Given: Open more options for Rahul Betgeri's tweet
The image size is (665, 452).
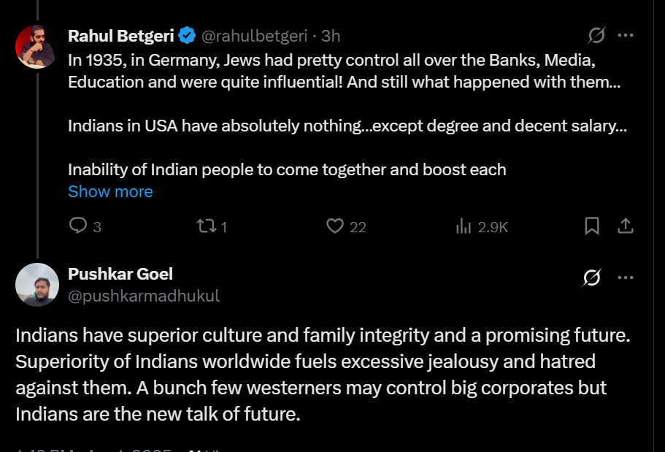Looking at the screenshot, I should click(626, 35).
